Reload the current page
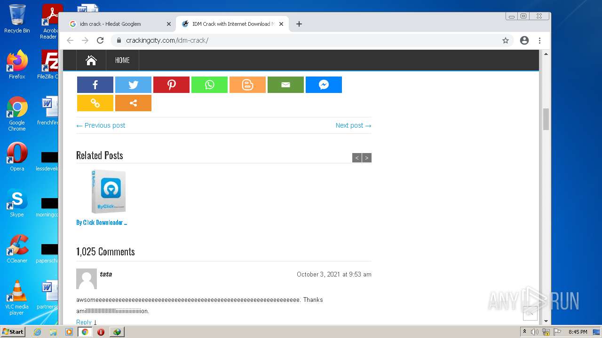Image resolution: width=602 pixels, height=338 pixels. [x=100, y=40]
